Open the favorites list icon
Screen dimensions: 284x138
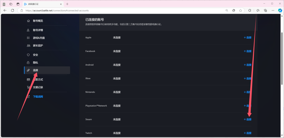coord(258,11)
